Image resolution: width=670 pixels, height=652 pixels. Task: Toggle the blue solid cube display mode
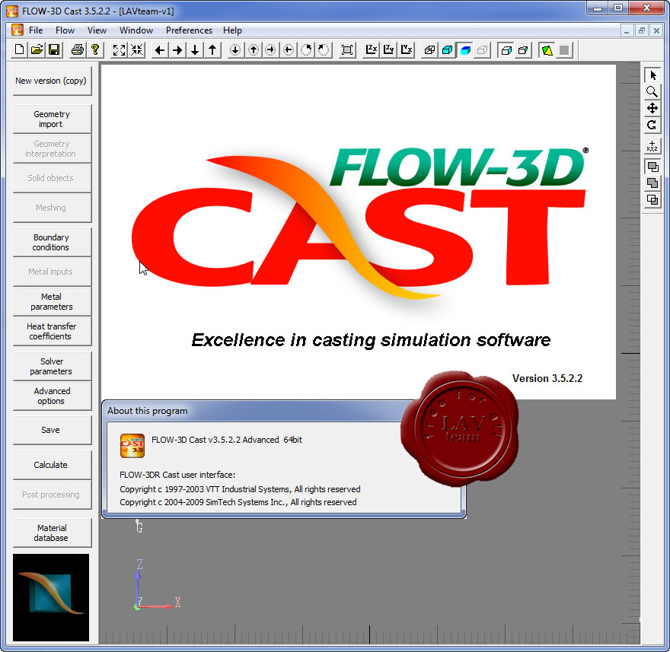(465, 50)
